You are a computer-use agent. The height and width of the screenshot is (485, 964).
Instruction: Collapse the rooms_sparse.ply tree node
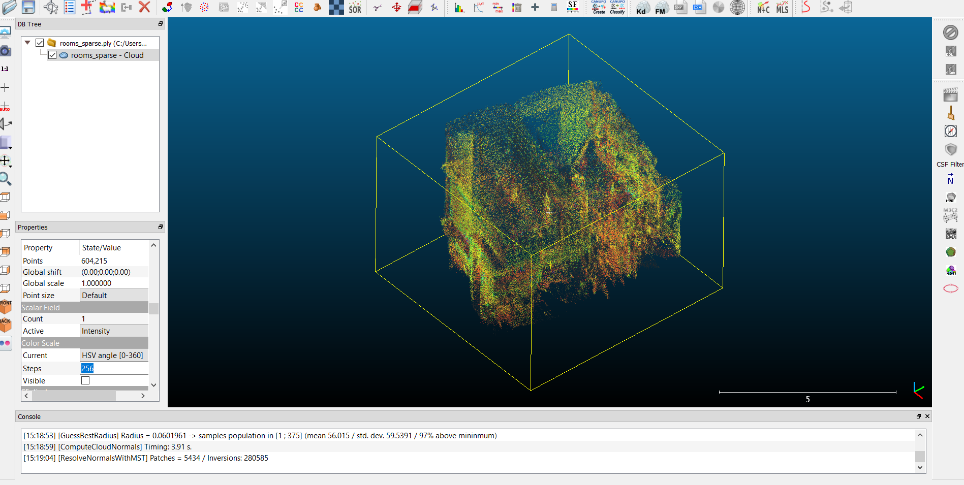click(28, 43)
